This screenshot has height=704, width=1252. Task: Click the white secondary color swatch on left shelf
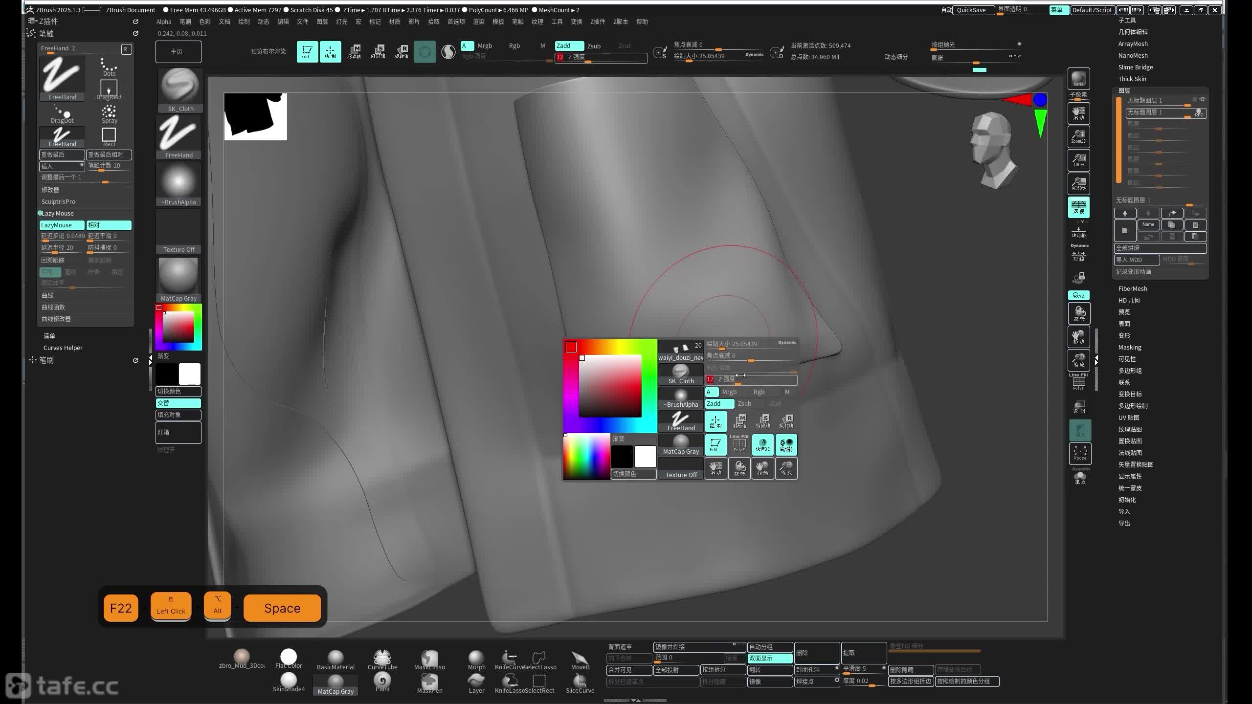pyautogui.click(x=190, y=374)
